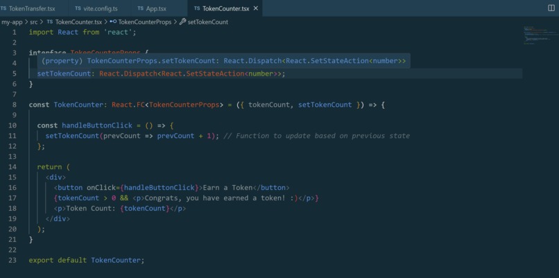Click line number 1 in gutter

(15, 32)
